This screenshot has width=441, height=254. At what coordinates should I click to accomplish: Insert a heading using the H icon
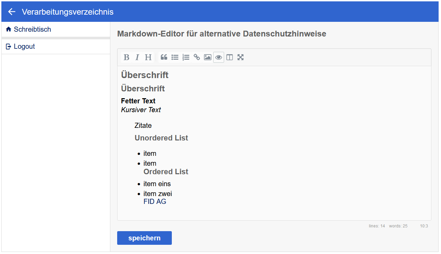pos(148,57)
